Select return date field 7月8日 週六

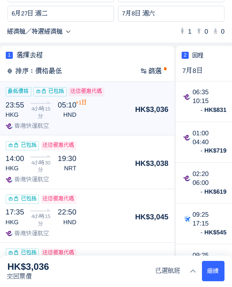[171, 14]
